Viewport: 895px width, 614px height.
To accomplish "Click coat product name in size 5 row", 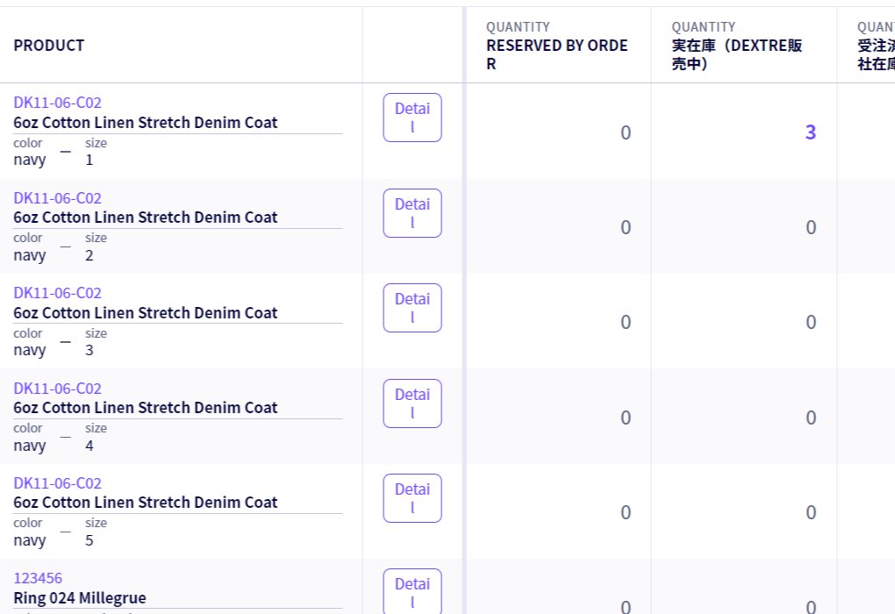I will click(x=146, y=502).
